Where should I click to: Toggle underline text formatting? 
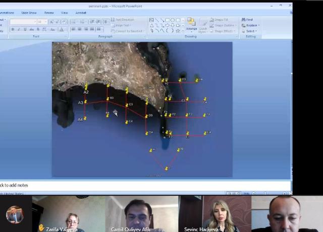coord(25,30)
